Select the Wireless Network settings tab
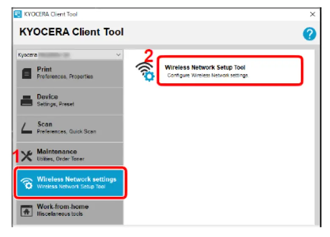330x237 pixels. point(70,183)
